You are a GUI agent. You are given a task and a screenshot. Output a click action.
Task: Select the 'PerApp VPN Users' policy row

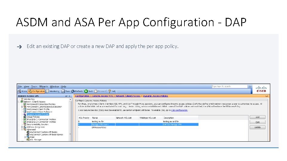138,125
